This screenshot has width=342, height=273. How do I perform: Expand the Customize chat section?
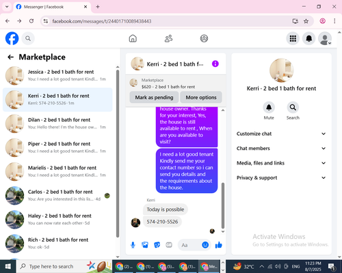281,134
